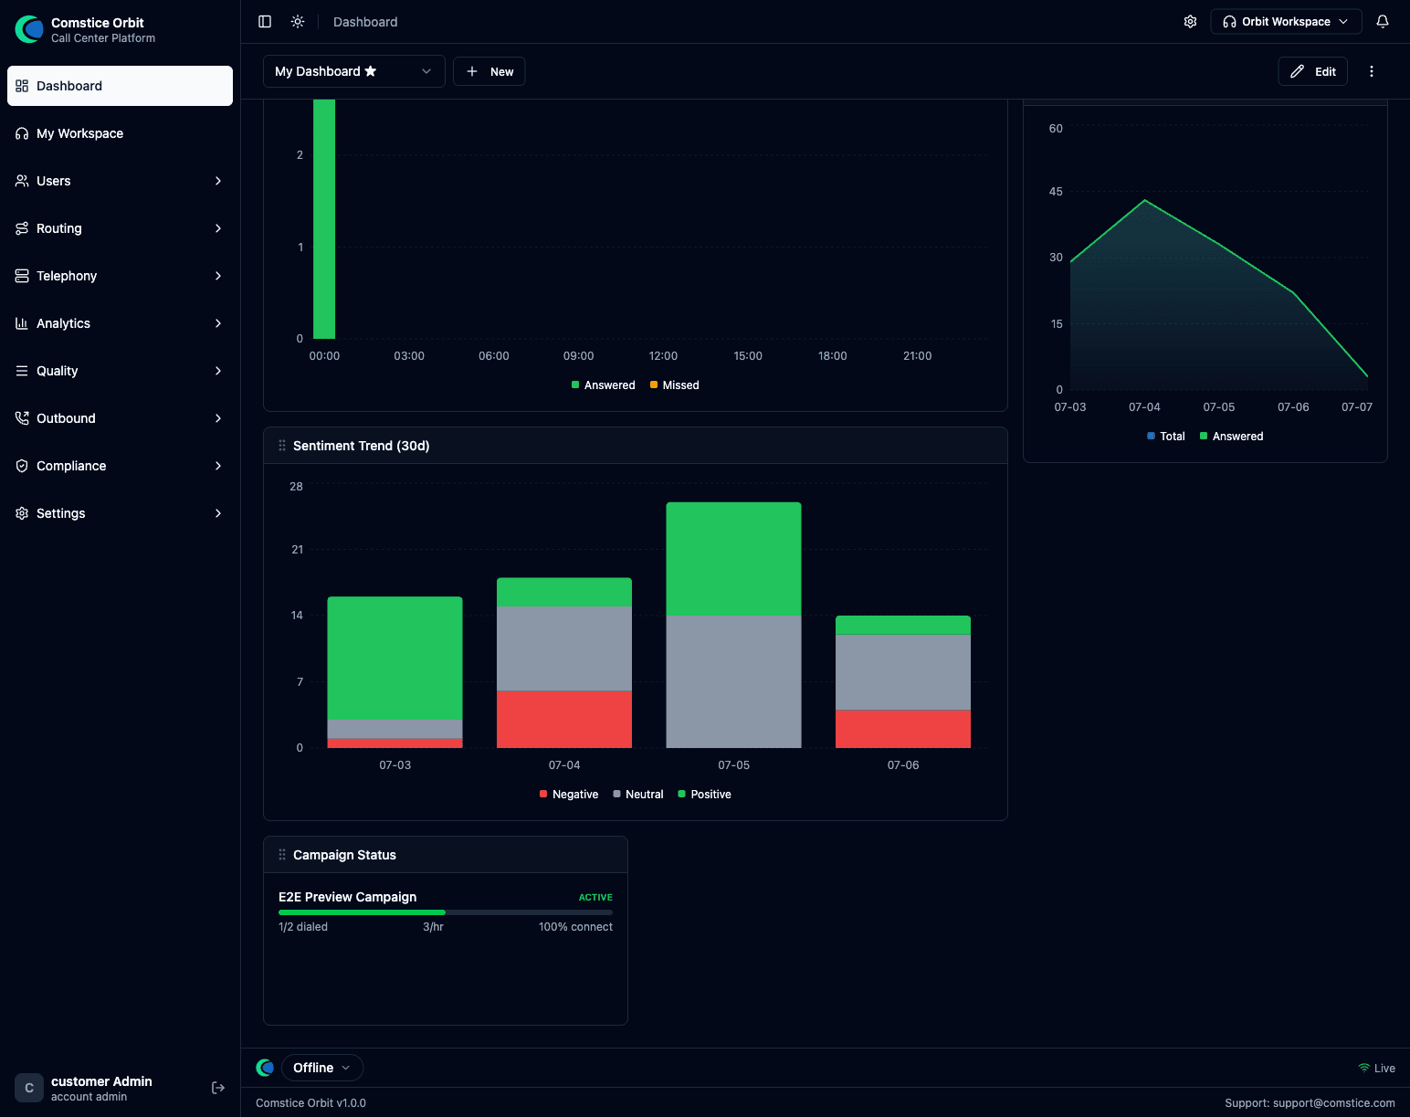1410x1117 pixels.
Task: Expand the Telephony chevron
Action: pos(218,276)
